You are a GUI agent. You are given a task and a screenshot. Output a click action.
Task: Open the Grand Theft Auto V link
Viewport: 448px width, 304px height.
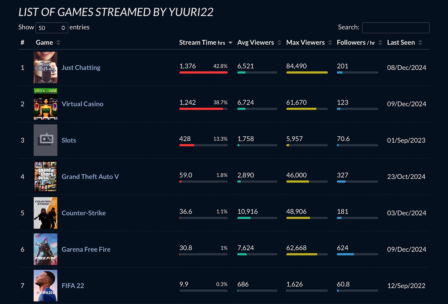coord(90,177)
